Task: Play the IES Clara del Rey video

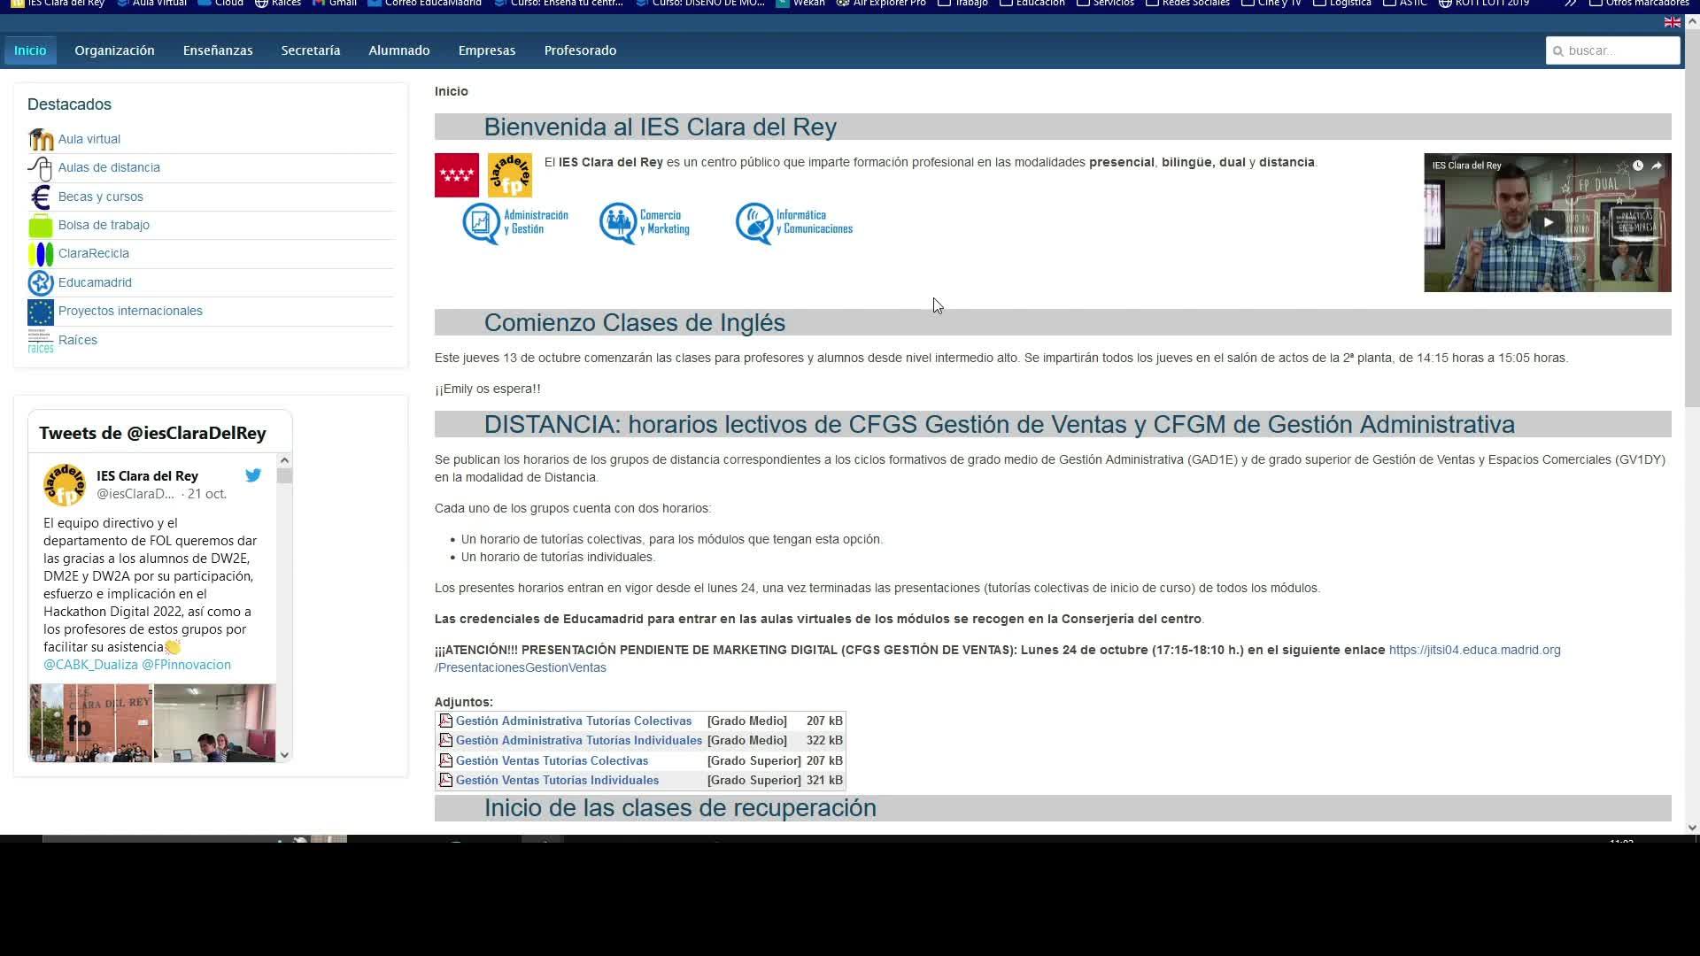Action: pos(1547,223)
